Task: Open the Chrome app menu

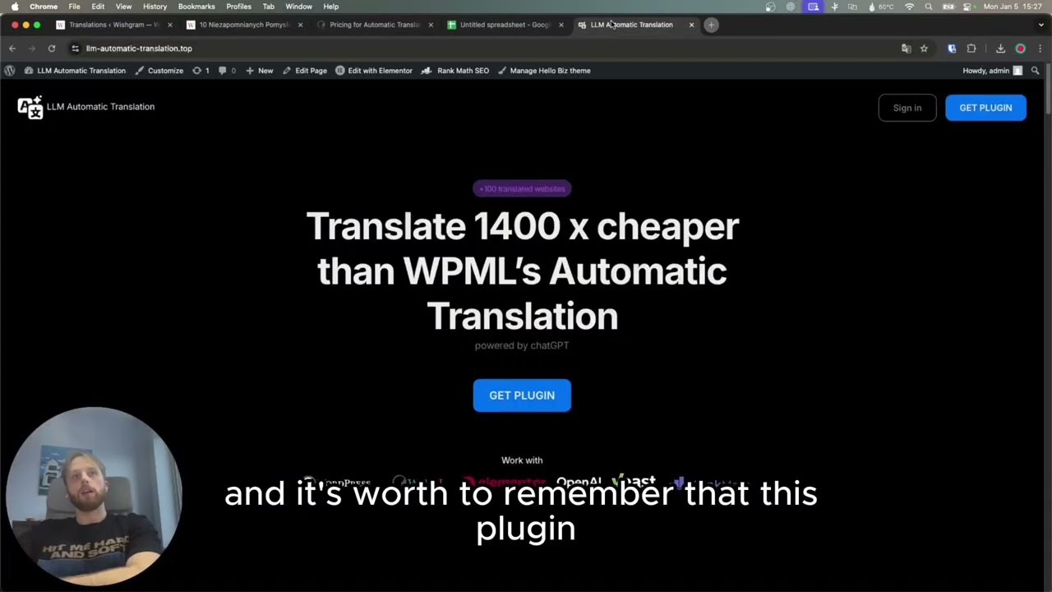Action: tap(44, 7)
